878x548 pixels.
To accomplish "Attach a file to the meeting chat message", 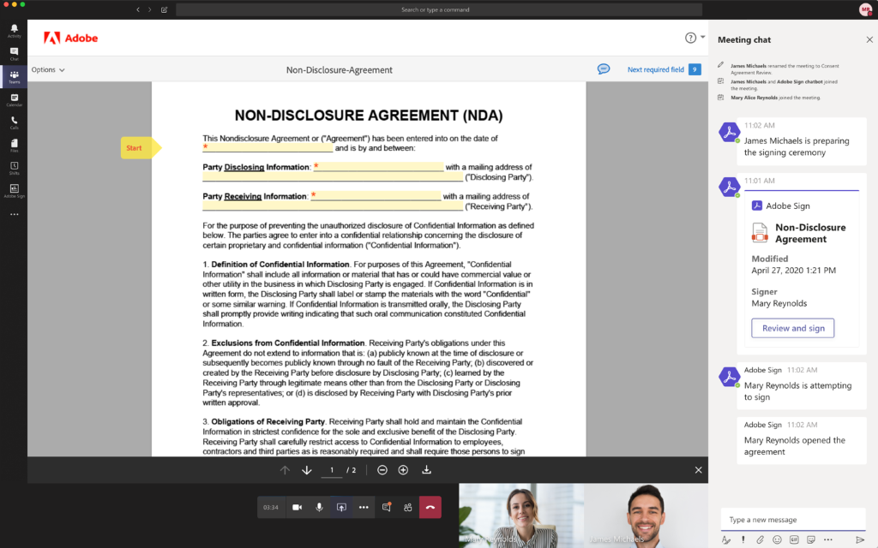I will (761, 539).
